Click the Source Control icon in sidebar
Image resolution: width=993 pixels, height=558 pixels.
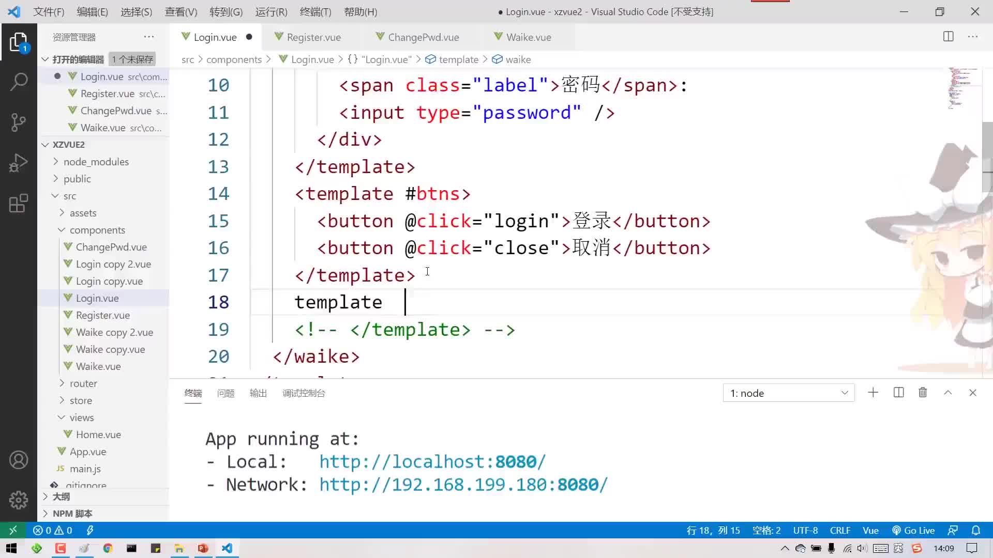[19, 122]
